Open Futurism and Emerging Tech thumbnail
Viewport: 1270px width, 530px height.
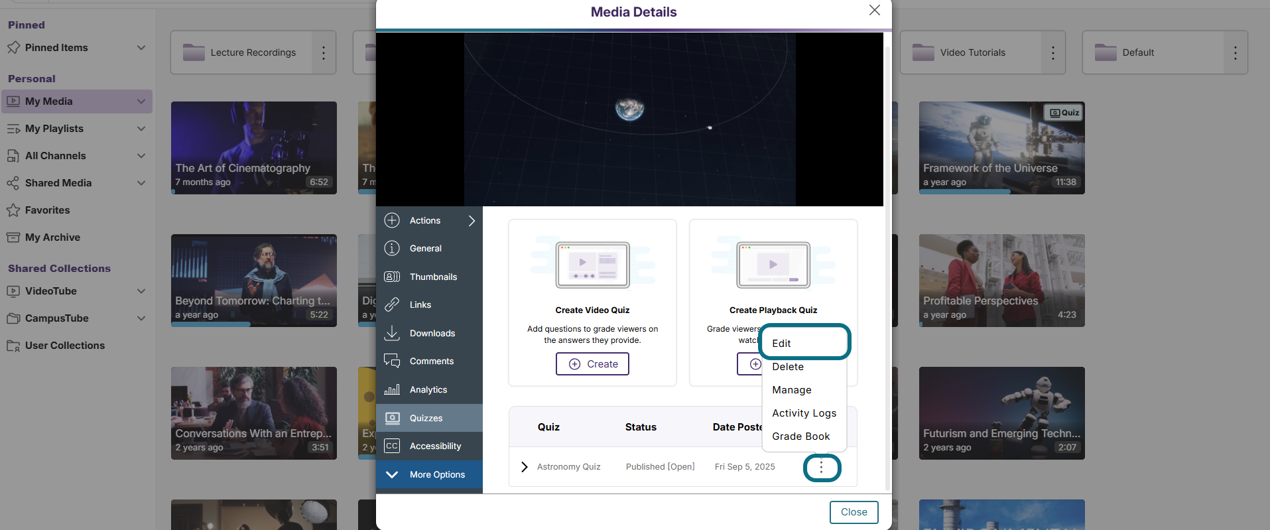(x=1002, y=413)
